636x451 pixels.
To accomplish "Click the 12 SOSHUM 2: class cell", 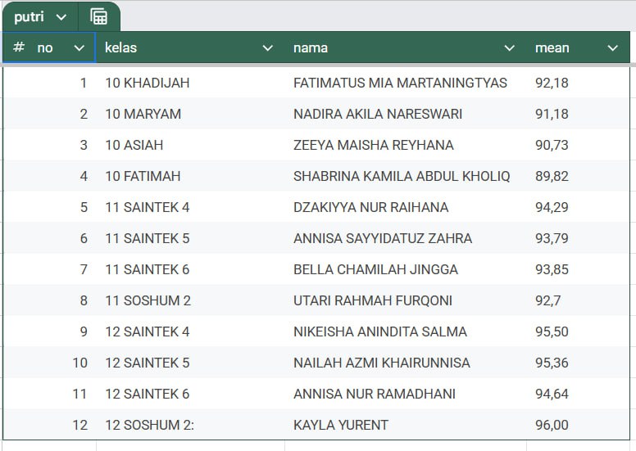I will tap(150, 425).
